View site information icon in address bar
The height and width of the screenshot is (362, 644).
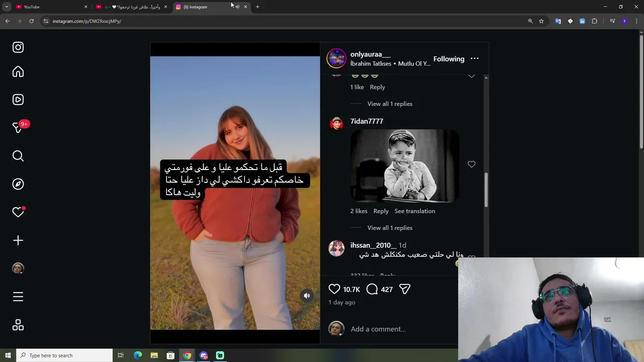[x=46, y=21]
